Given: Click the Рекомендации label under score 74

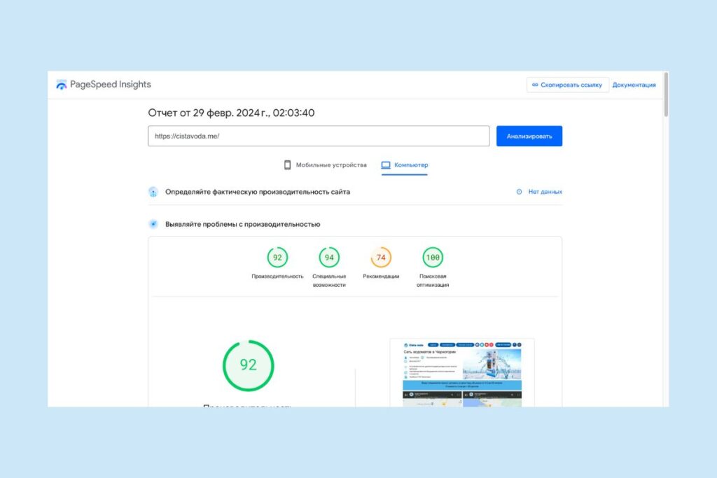Looking at the screenshot, I should pos(381,276).
